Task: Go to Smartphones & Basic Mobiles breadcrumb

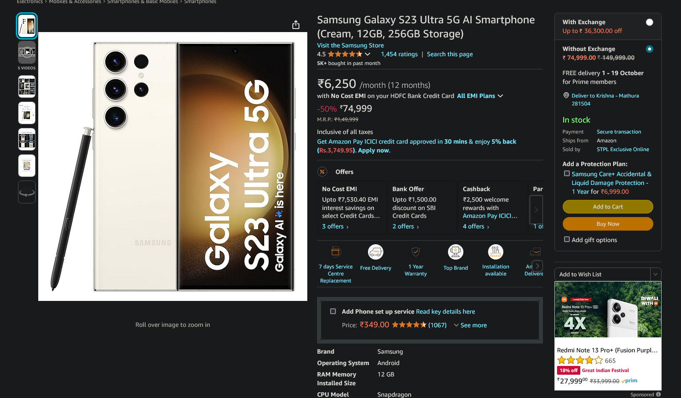Action: (x=142, y=2)
